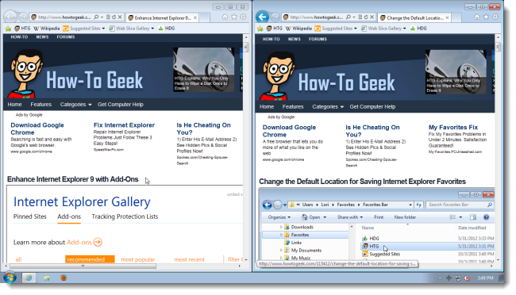Click search magnifier in right address bar
516x295 pixels.
pyautogui.click(x=348, y=17)
